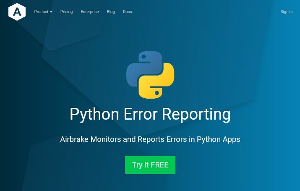This screenshot has width=300, height=191.
Task: Open the Docs page
Action: coord(128,12)
